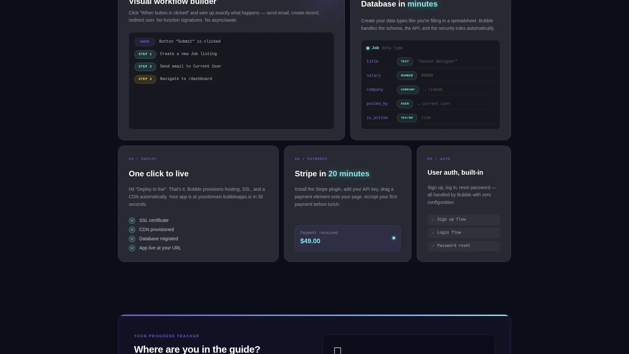
Task: Click the 'Payment received' label
Action: 319,233
